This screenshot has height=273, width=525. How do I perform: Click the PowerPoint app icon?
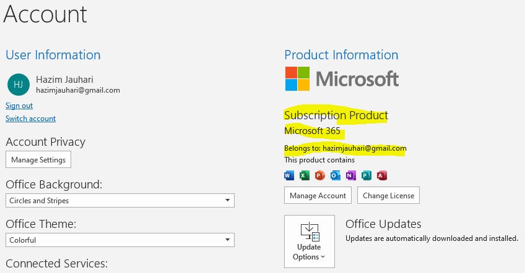point(319,175)
